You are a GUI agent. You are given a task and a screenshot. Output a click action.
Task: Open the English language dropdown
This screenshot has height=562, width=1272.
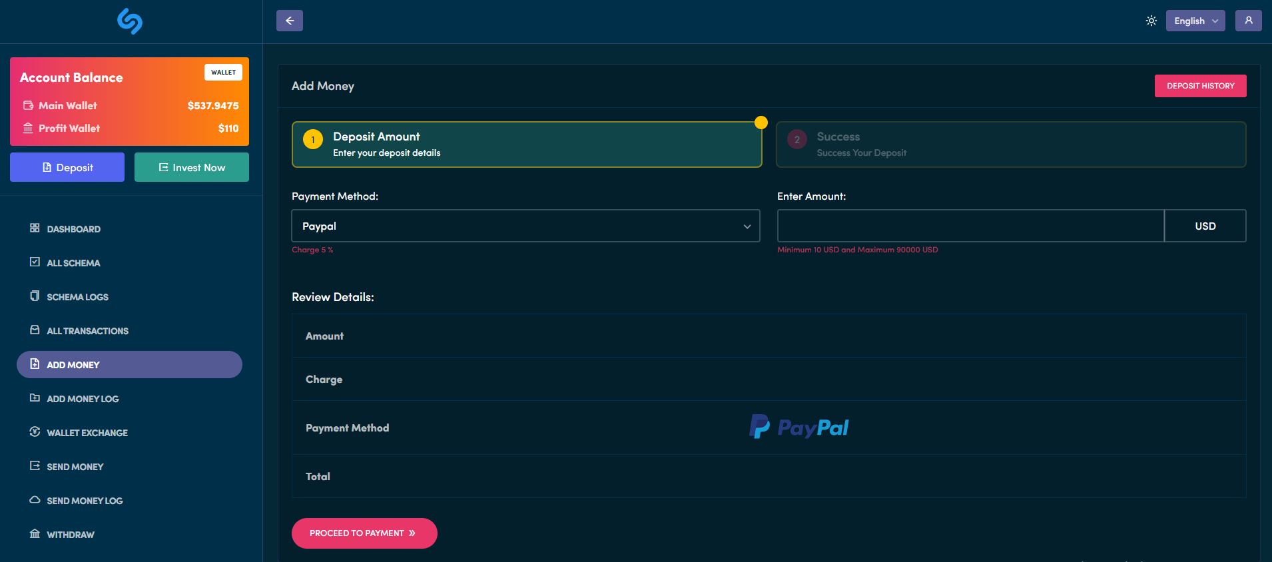(1195, 21)
